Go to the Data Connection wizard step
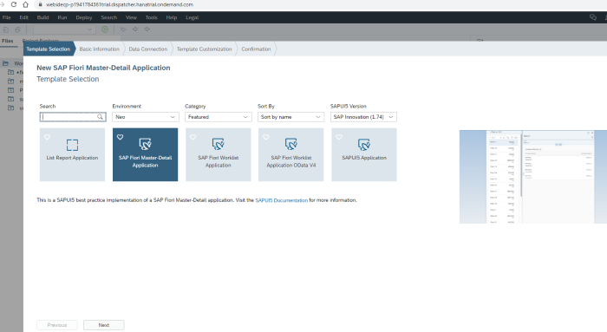The width and height of the screenshot is (607, 332). pos(148,49)
